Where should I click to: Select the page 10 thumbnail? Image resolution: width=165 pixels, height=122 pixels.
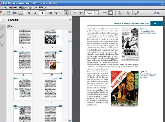coord(23,62)
